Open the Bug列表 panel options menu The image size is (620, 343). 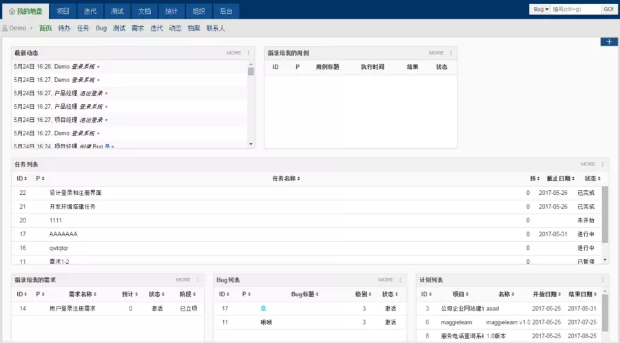(400, 280)
